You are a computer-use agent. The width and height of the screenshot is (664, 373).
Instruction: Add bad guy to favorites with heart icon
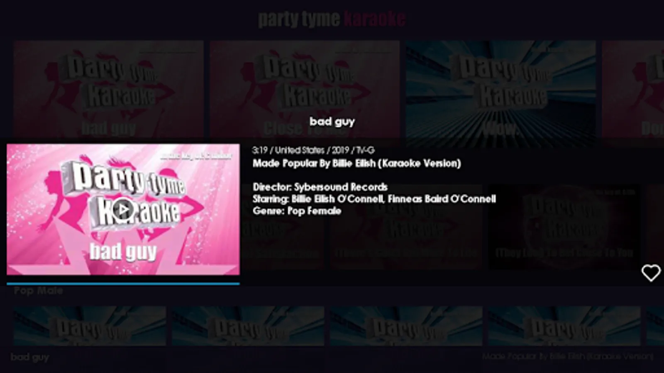point(651,273)
